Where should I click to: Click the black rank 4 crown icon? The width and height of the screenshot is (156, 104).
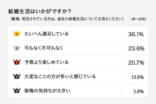(17, 76)
